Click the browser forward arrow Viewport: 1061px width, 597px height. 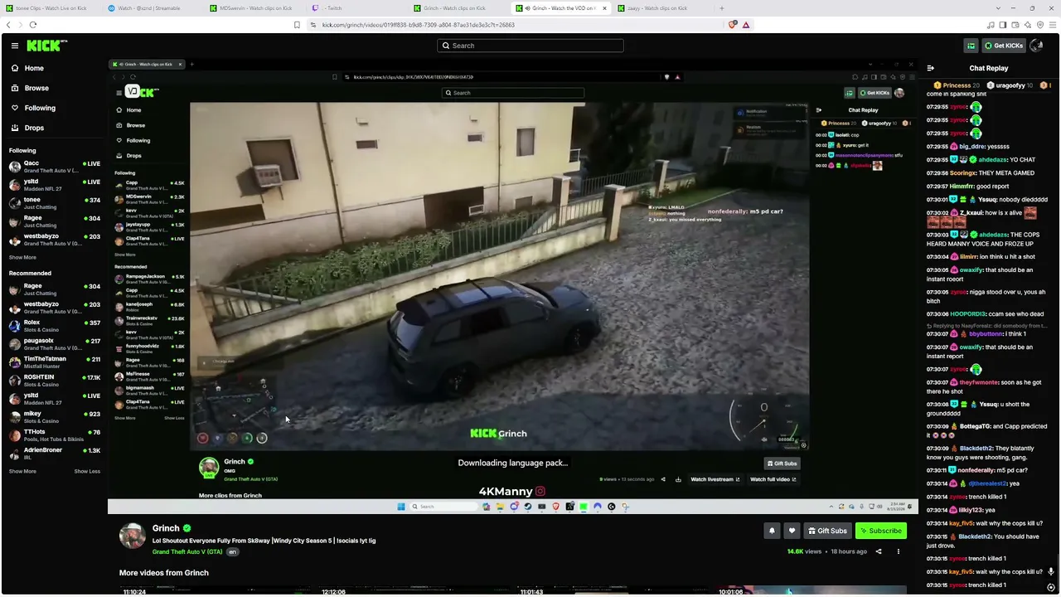coord(20,25)
